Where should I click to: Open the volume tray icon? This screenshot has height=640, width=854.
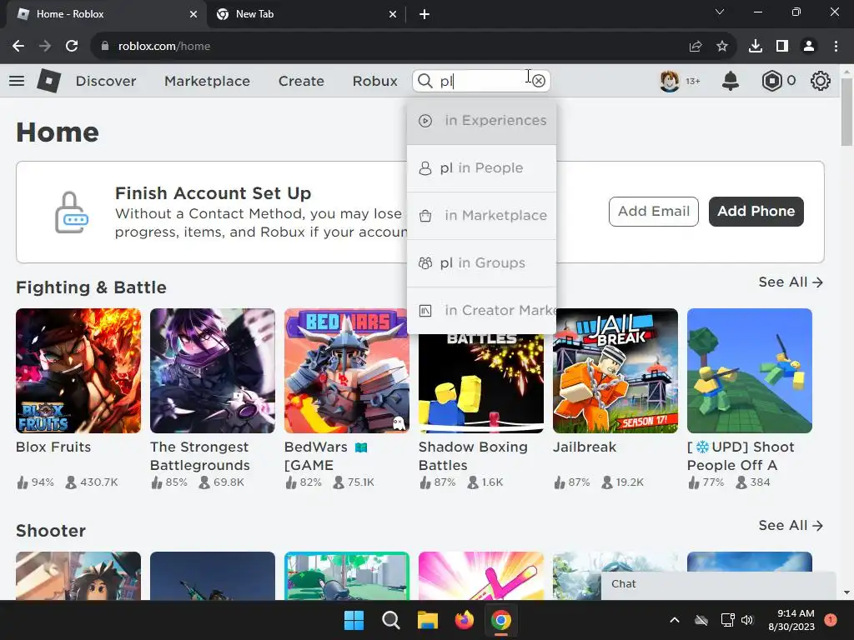click(747, 620)
